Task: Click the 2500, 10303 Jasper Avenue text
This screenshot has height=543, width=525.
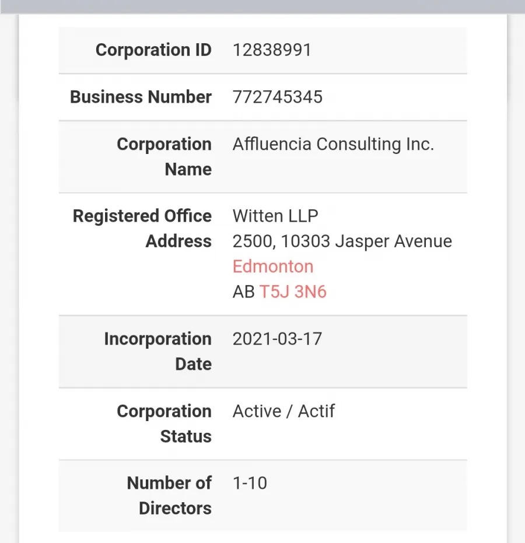Action: click(342, 241)
